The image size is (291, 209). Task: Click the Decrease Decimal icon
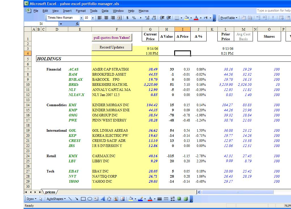point(154,18)
